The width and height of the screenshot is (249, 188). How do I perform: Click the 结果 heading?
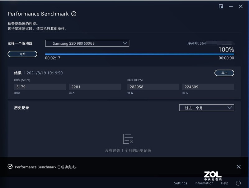(18, 73)
